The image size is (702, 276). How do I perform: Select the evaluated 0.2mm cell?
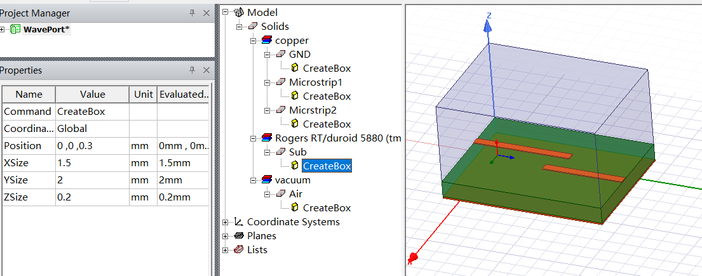[x=183, y=197]
